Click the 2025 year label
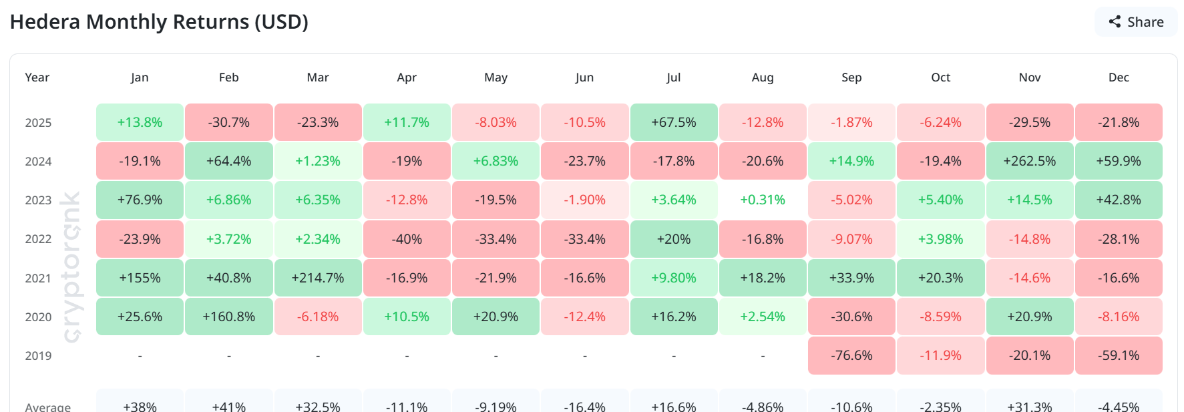The image size is (1184, 412). [37, 122]
